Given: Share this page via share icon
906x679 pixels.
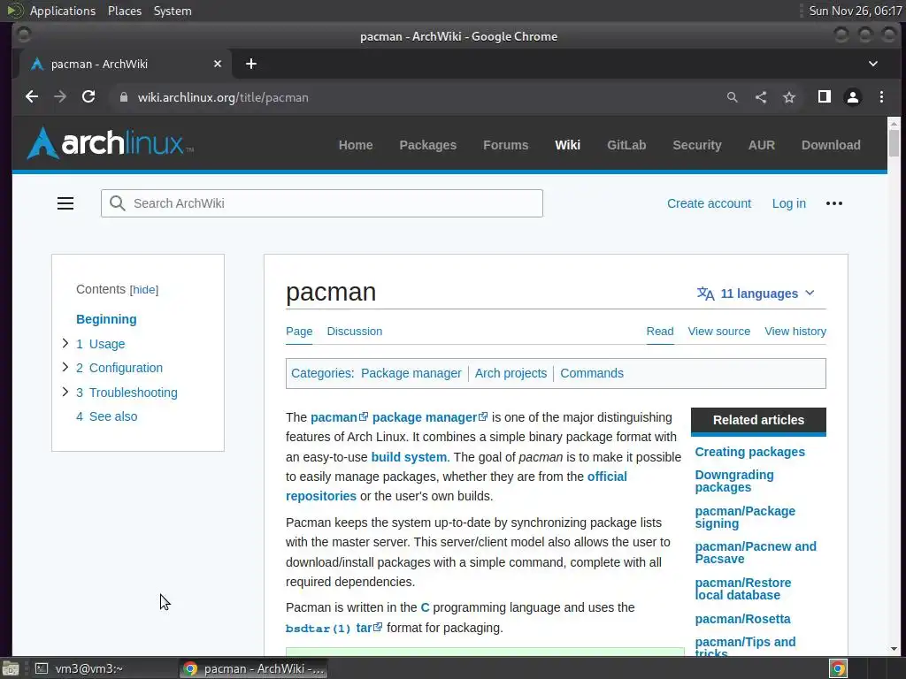Looking at the screenshot, I should [x=761, y=97].
